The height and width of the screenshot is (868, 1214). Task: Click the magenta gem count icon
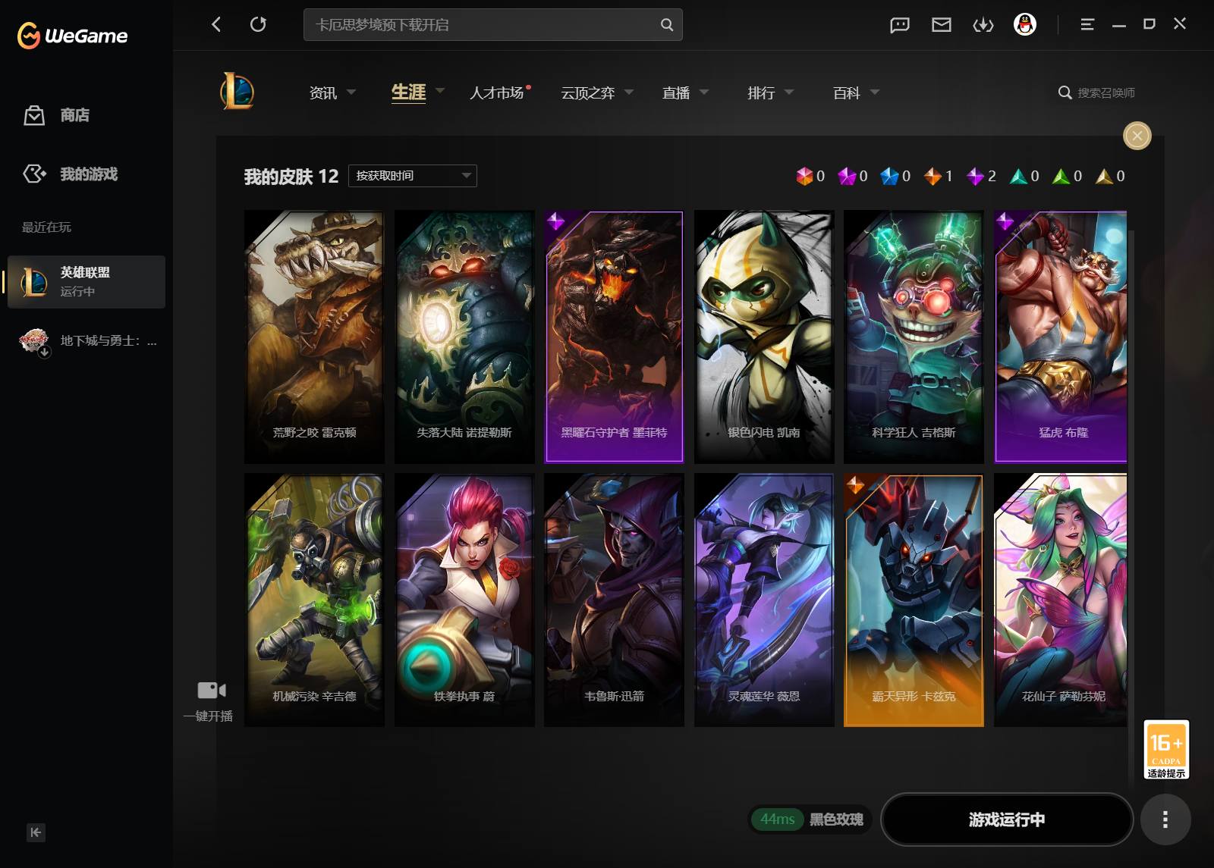[847, 176]
